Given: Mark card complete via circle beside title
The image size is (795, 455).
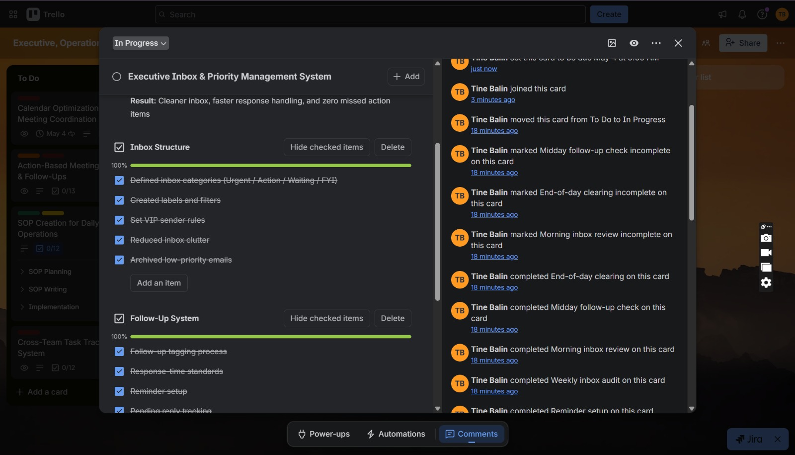Looking at the screenshot, I should (117, 77).
